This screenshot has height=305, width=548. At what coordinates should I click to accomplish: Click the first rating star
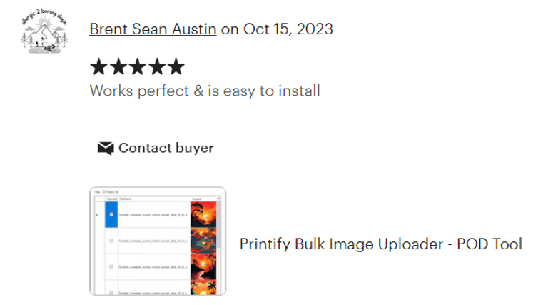pos(98,68)
